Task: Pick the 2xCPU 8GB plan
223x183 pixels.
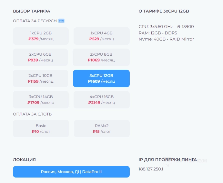Action: click(101, 57)
